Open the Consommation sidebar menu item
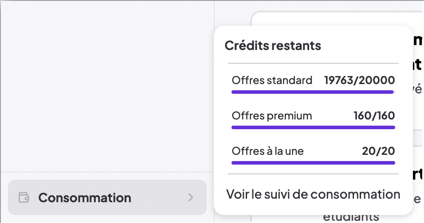Viewport: 424px width, 223px height. tap(84, 197)
